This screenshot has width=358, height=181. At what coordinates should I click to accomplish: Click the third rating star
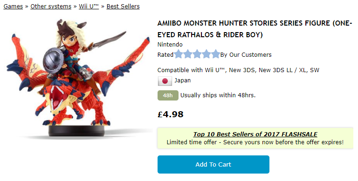197,54
